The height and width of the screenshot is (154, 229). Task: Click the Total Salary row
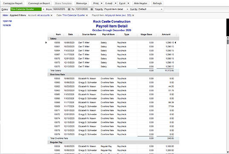[113, 70]
